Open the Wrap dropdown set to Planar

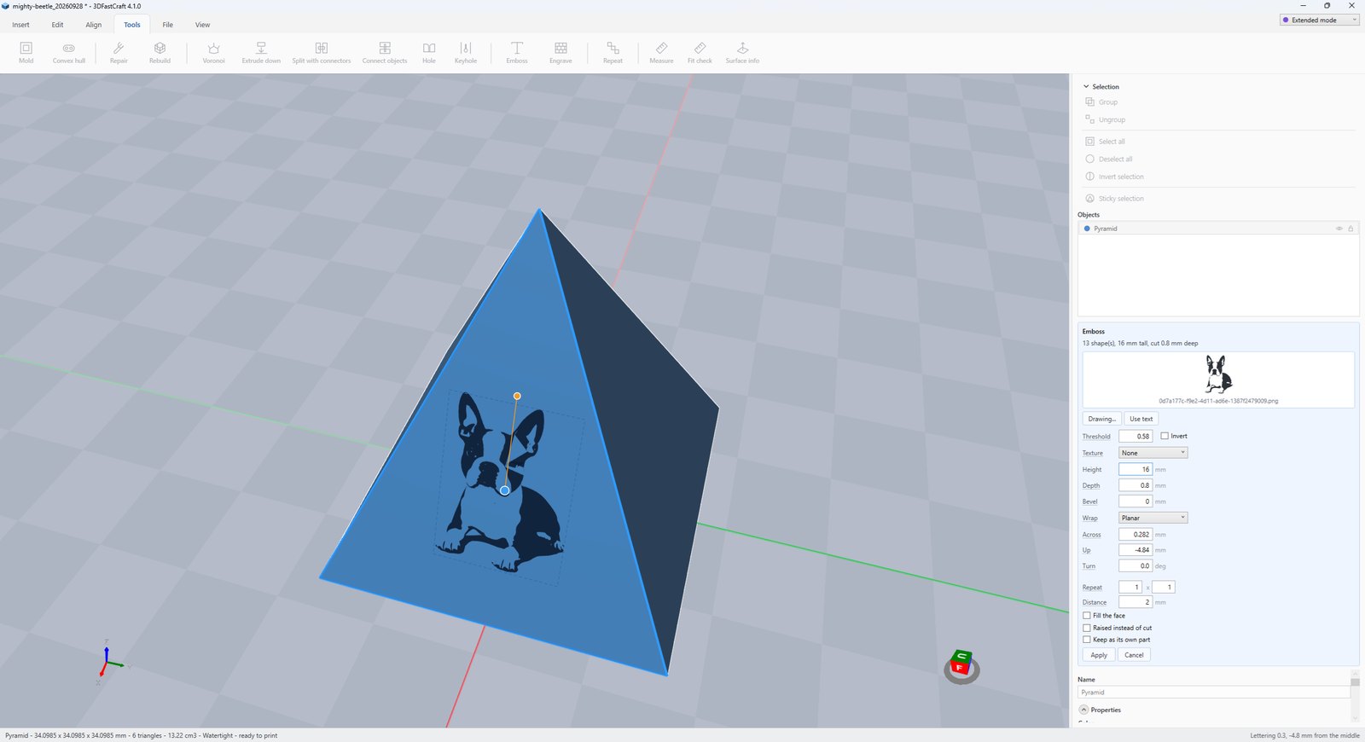1153,518
